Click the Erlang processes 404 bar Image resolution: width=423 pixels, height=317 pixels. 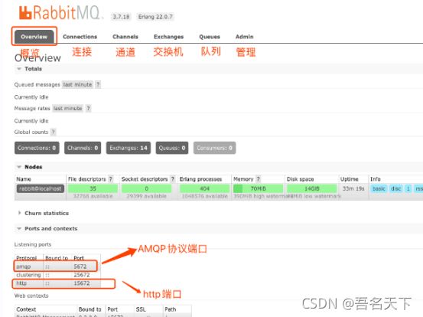(204, 188)
